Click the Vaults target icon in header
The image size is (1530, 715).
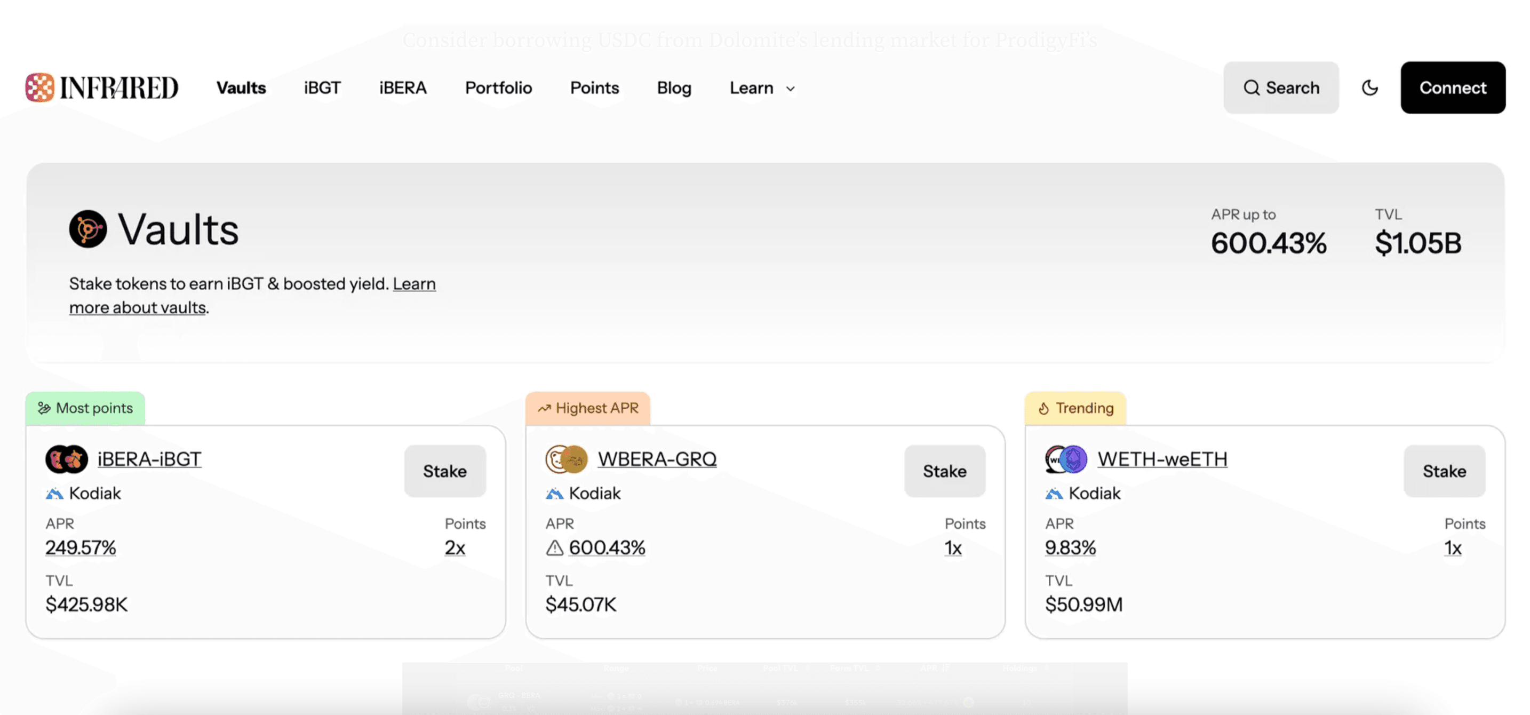[x=88, y=228]
